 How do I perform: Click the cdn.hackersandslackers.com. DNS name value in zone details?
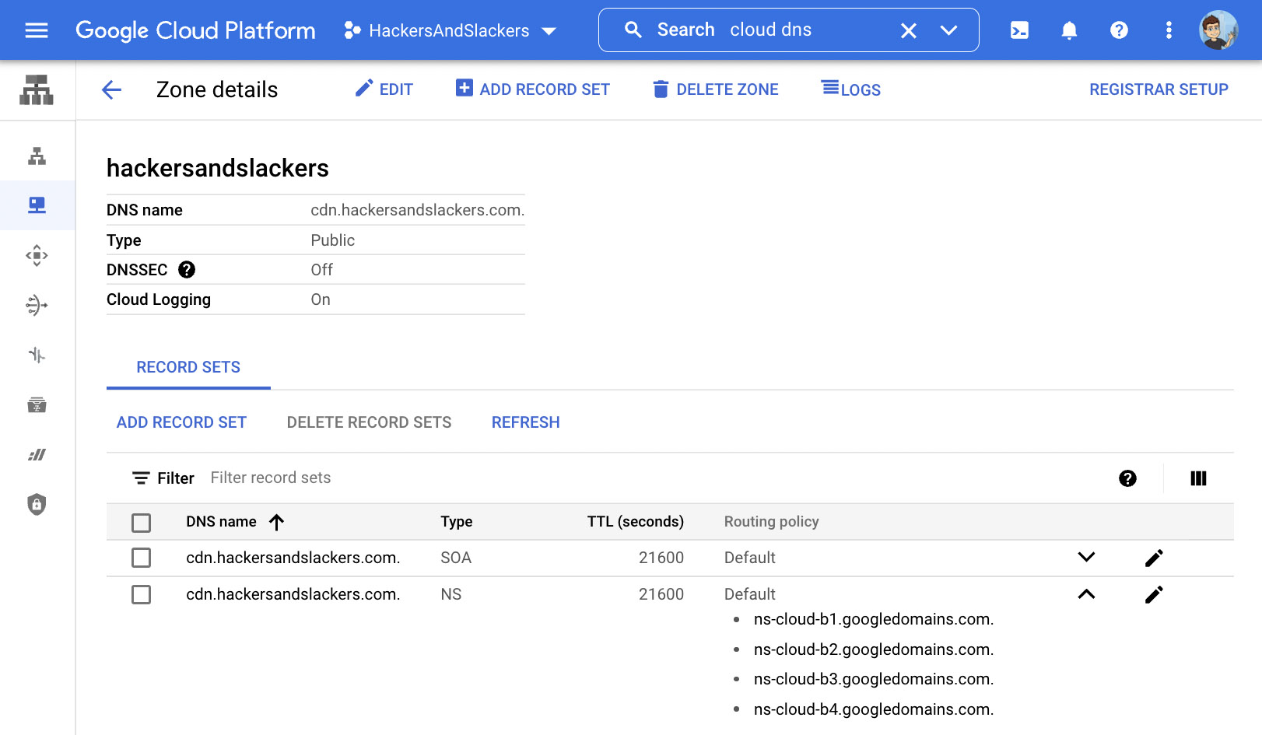[x=418, y=210]
